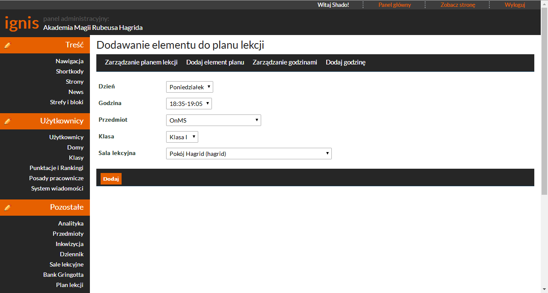Select Punktacje i Rankingi sidebar item
The image size is (548, 293).
pos(57,168)
